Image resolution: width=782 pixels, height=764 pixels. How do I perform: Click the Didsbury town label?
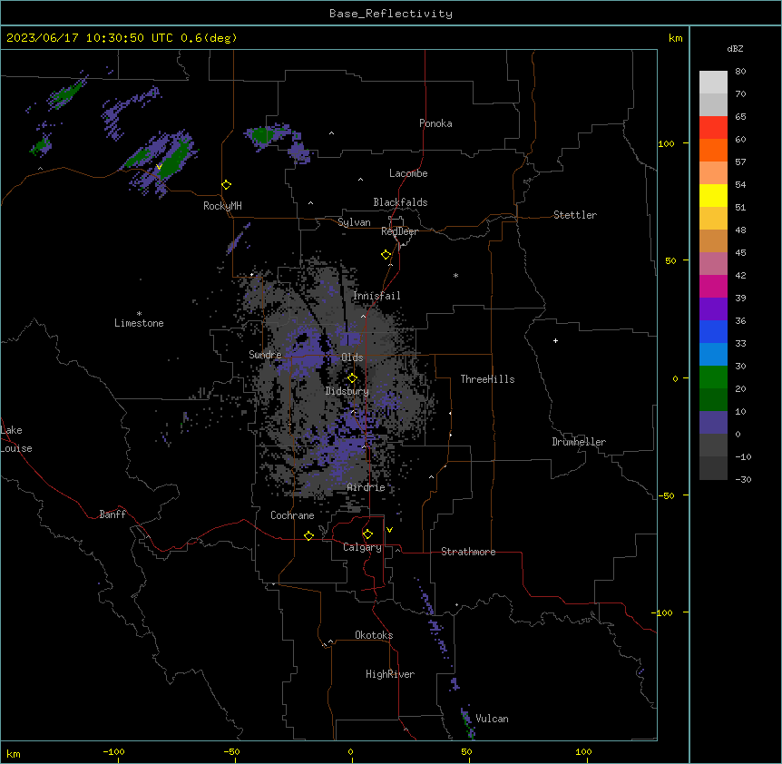point(347,391)
